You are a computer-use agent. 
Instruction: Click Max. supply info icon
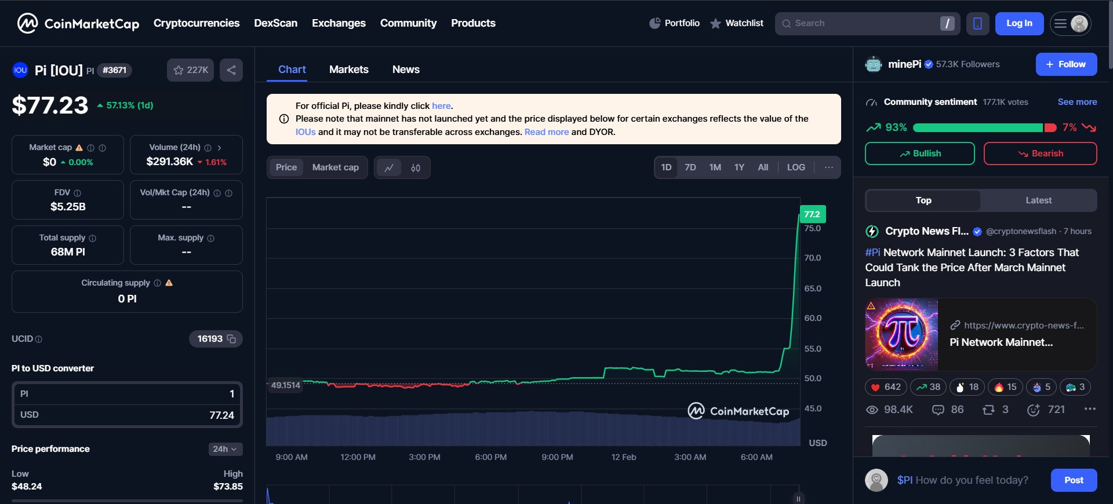pos(211,238)
